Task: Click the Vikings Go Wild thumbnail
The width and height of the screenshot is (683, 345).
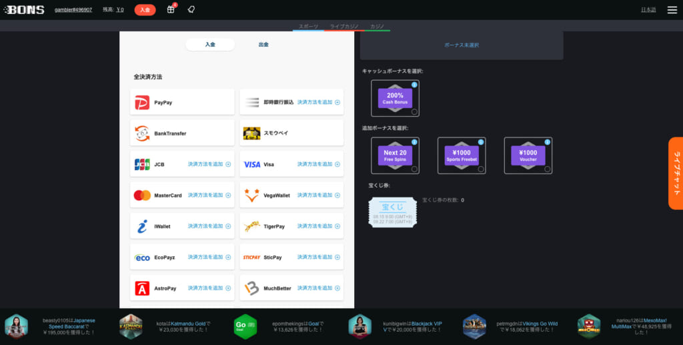Action: (x=474, y=327)
